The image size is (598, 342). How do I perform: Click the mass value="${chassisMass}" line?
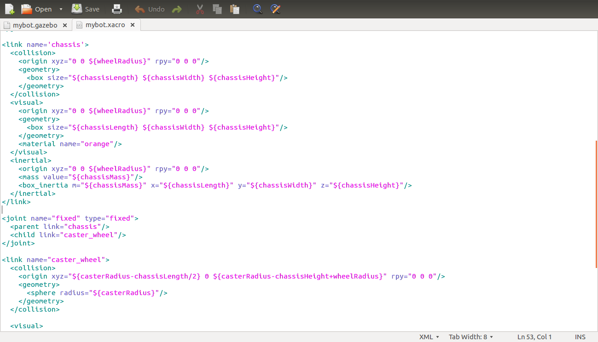81,177
